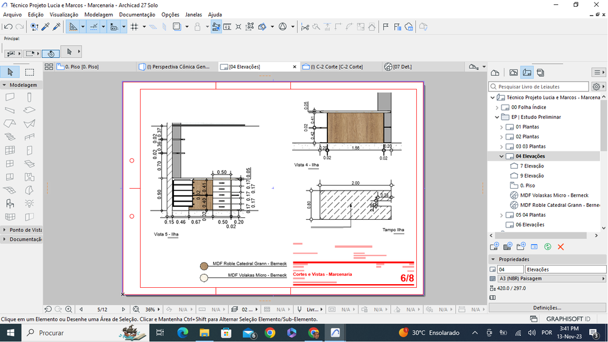The width and height of the screenshot is (608, 342).
Task: Choose the Curtain Wall tool
Action: tap(10, 150)
